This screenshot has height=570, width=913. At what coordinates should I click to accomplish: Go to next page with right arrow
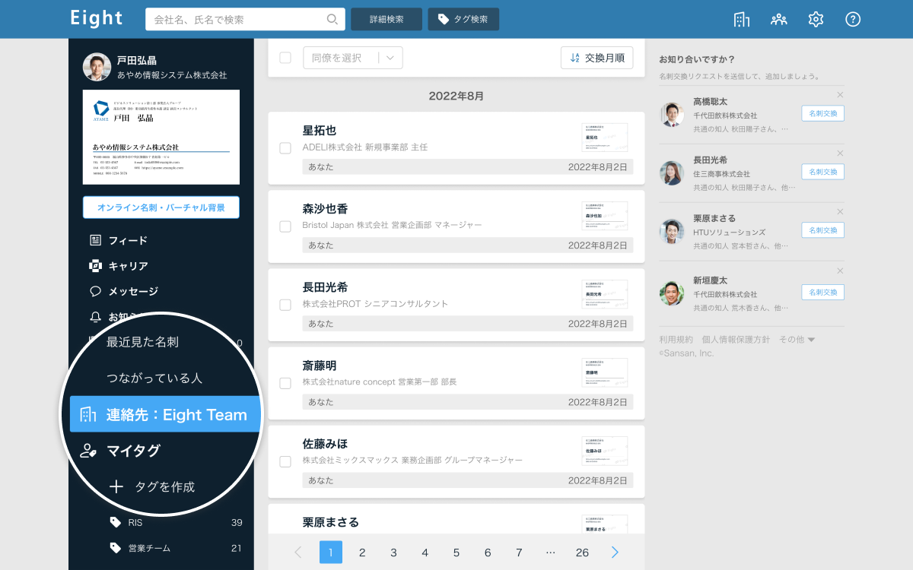pyautogui.click(x=615, y=553)
